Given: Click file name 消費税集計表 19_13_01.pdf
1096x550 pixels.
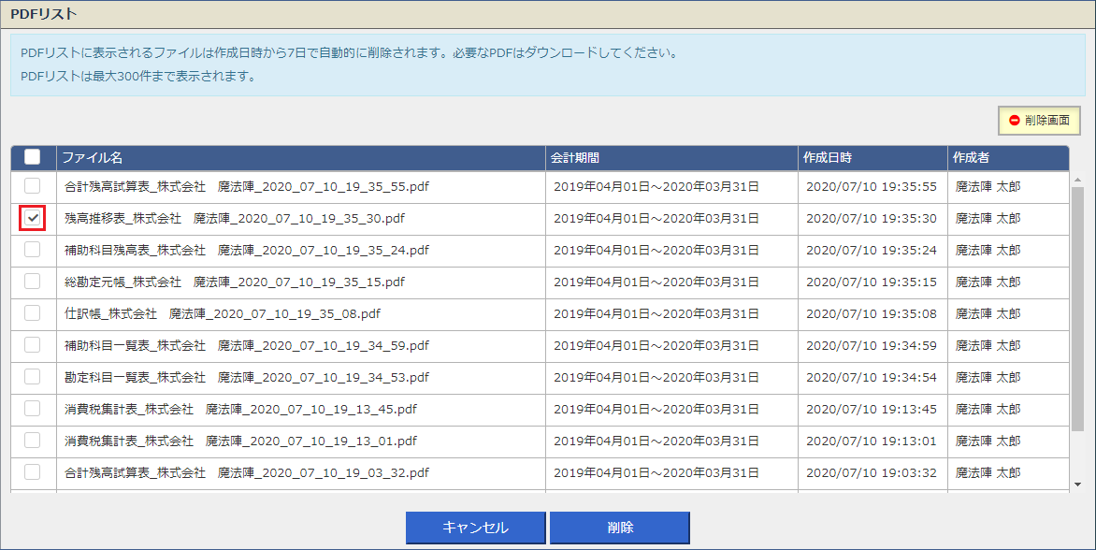Looking at the screenshot, I should click(240, 441).
